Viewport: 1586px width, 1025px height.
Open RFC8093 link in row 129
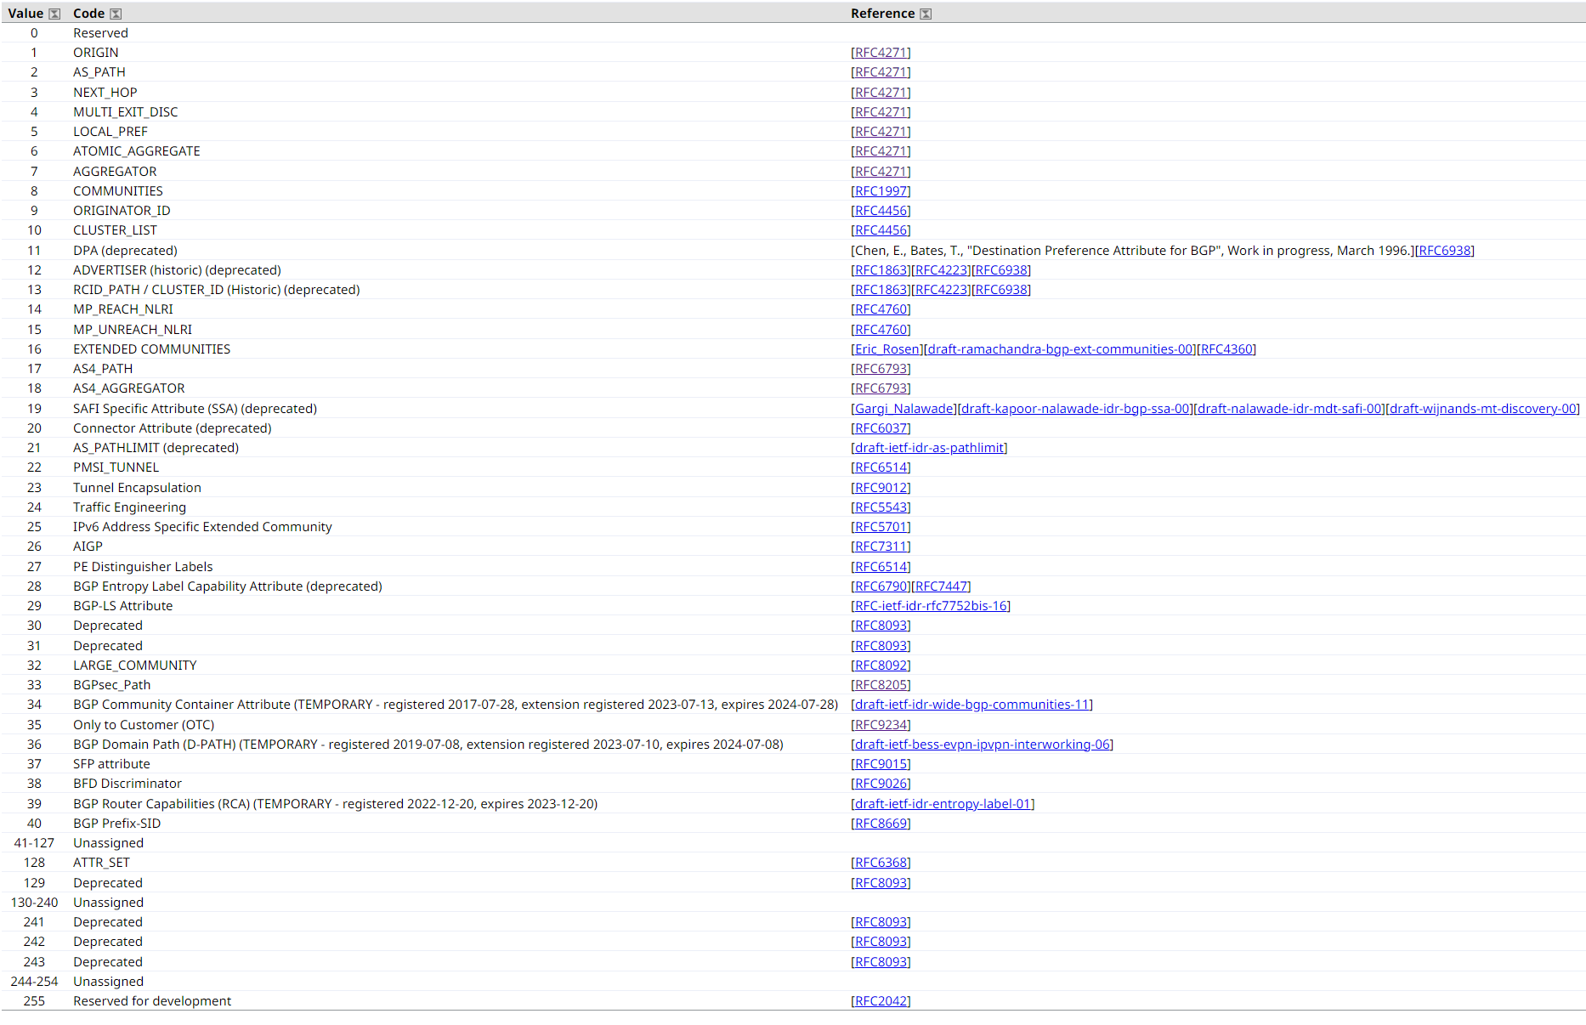click(881, 883)
